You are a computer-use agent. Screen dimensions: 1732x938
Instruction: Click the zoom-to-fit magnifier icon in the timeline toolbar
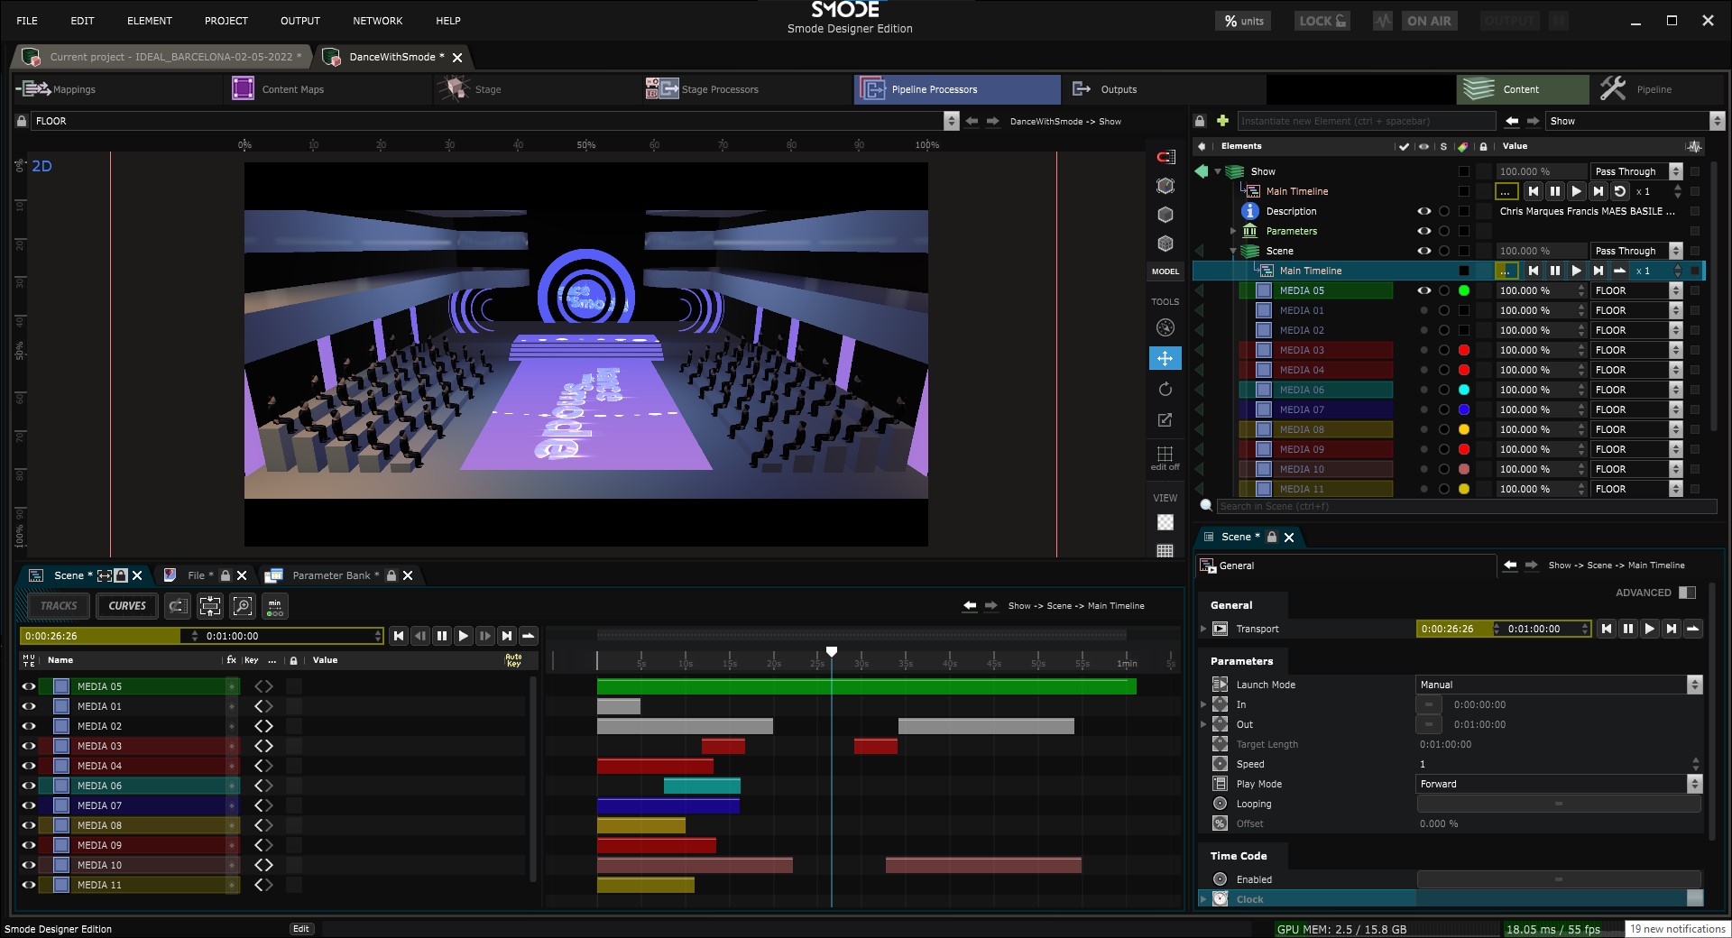(243, 606)
